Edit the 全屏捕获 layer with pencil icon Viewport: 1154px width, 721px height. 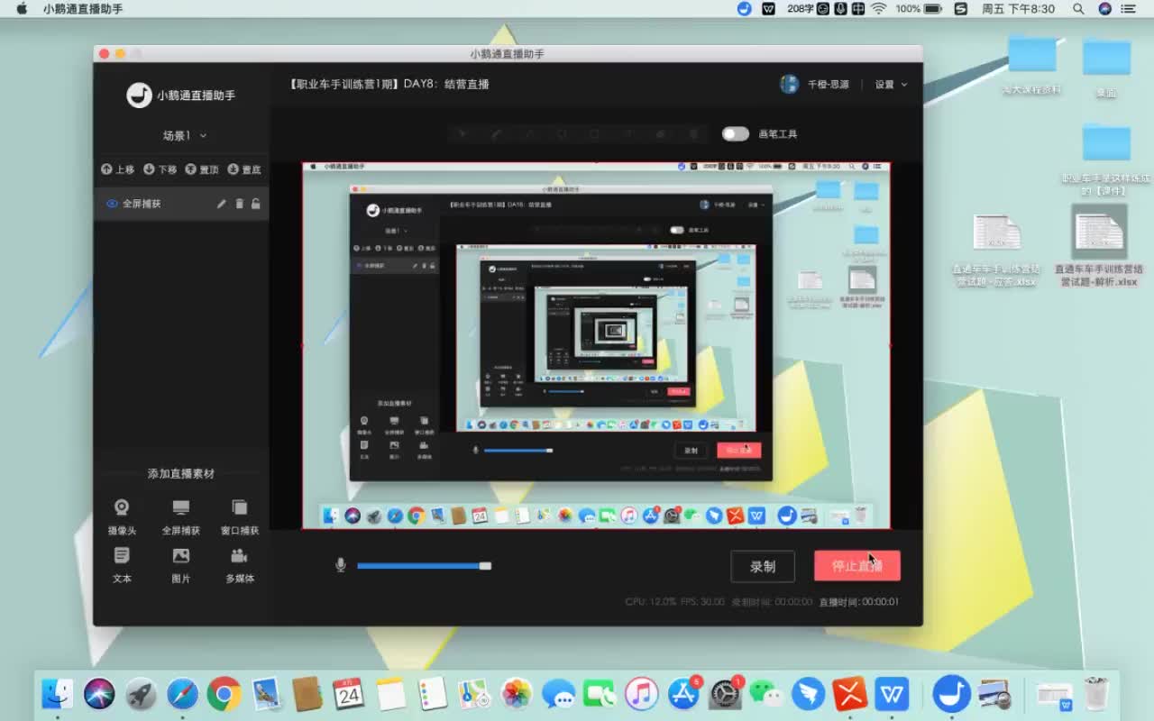point(221,204)
